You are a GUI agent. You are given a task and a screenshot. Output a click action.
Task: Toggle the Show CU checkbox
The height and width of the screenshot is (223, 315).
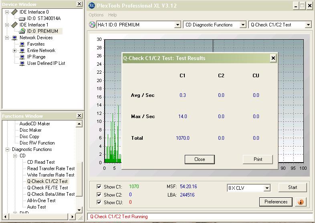99,202
